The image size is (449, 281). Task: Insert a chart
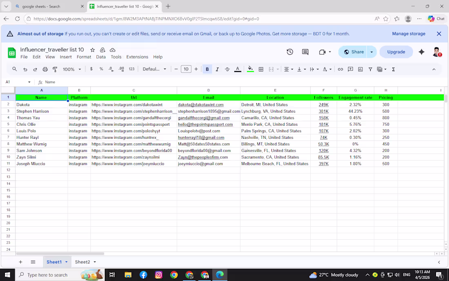click(360, 69)
